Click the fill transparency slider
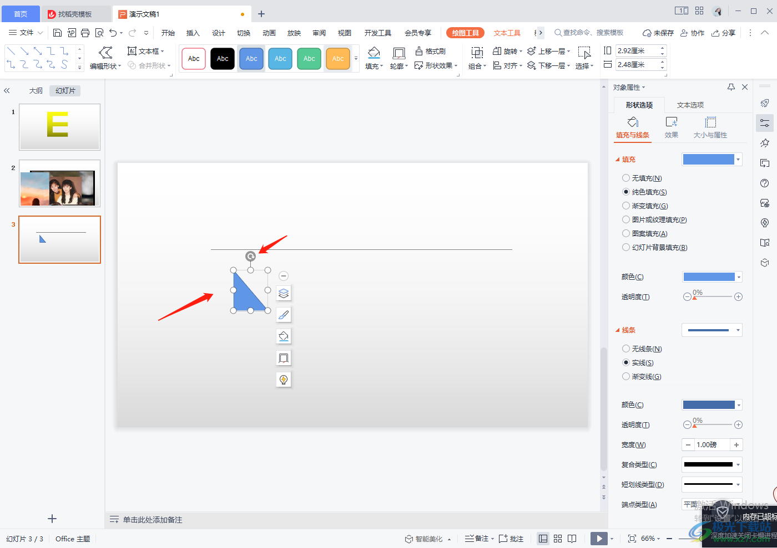The height and width of the screenshot is (548, 777). click(713, 297)
